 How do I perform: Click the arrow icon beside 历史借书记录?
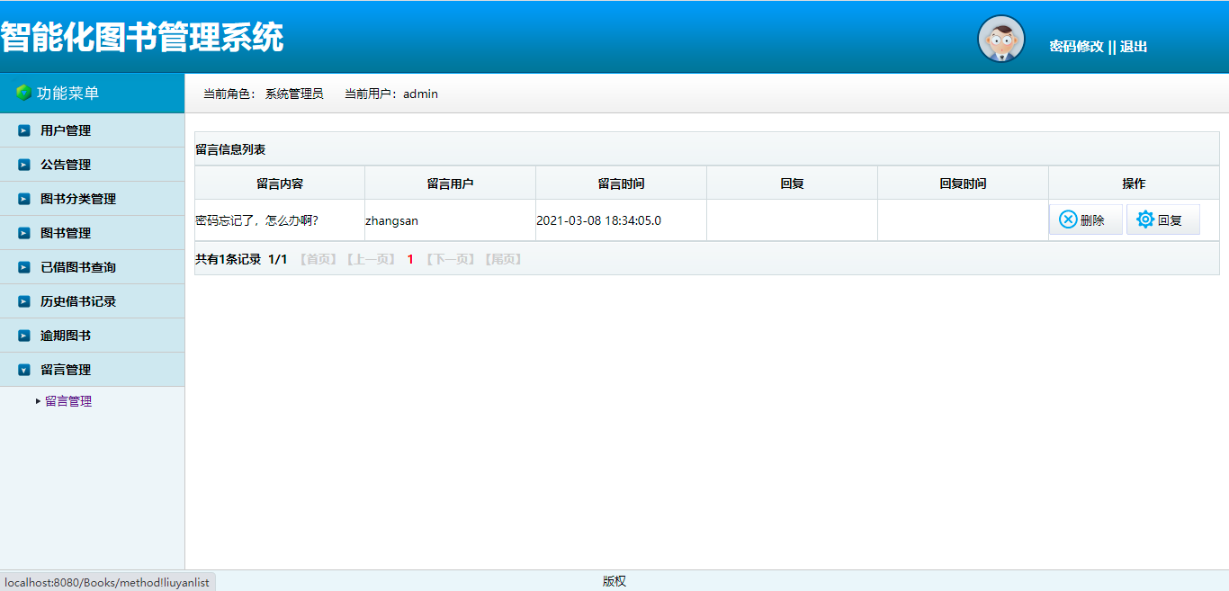click(x=24, y=301)
